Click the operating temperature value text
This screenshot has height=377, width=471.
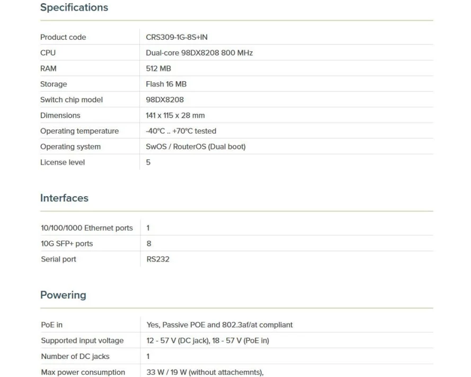[x=181, y=131]
